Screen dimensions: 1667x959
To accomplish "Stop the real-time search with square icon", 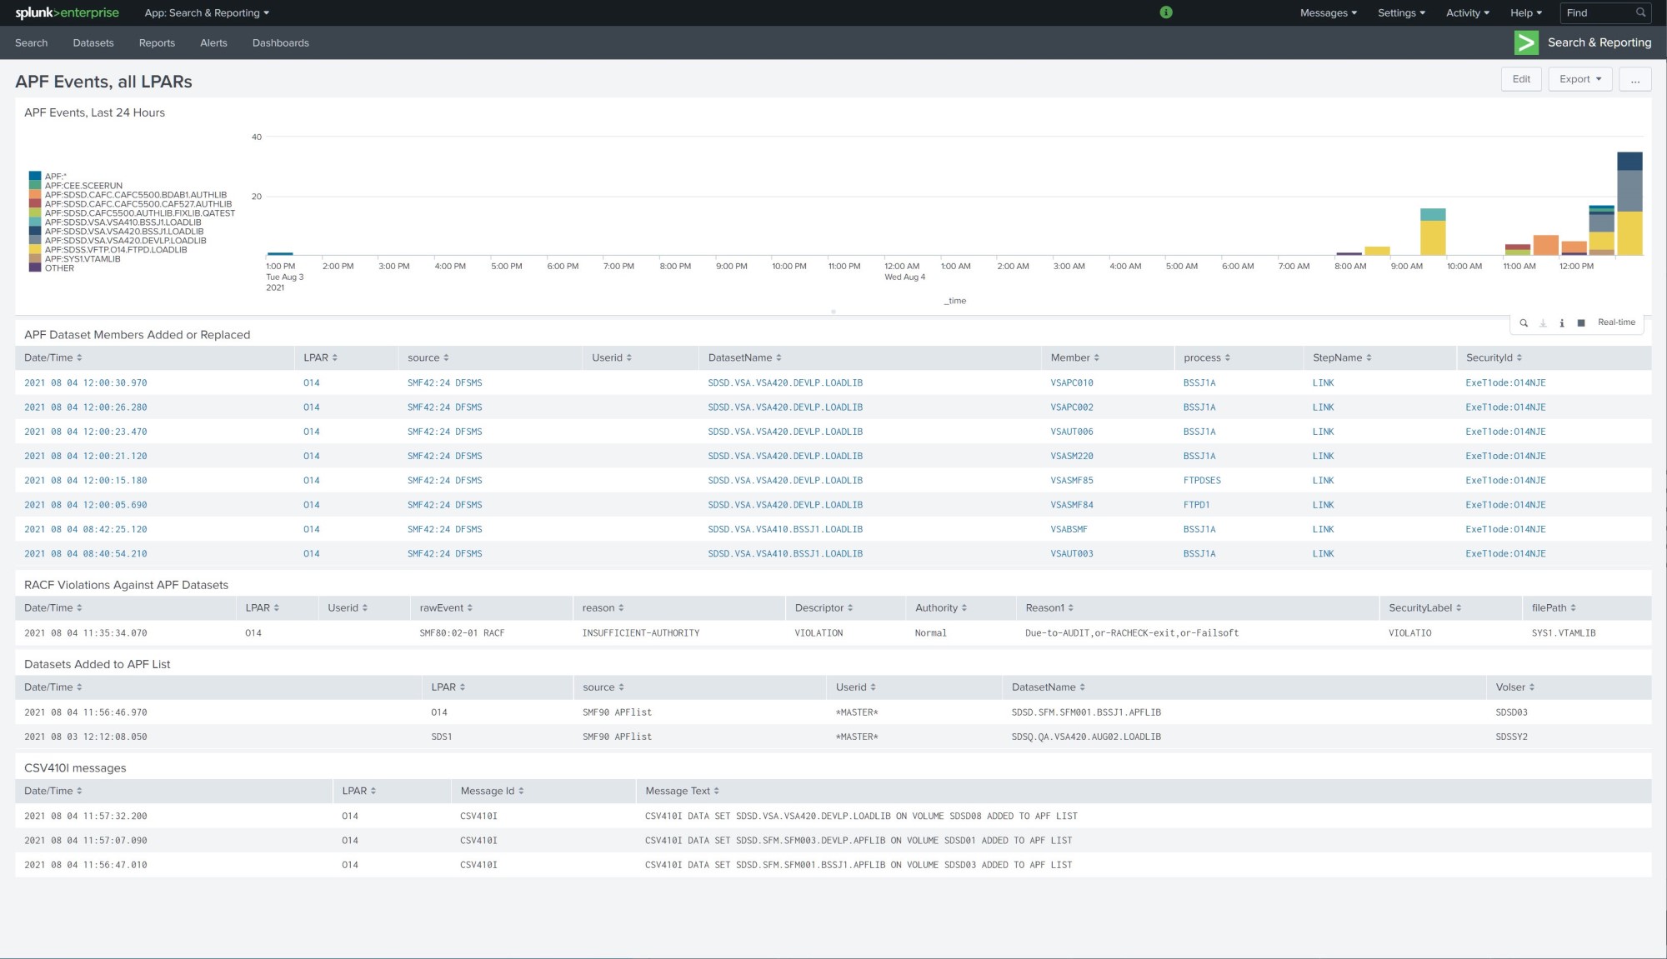I will (1581, 323).
